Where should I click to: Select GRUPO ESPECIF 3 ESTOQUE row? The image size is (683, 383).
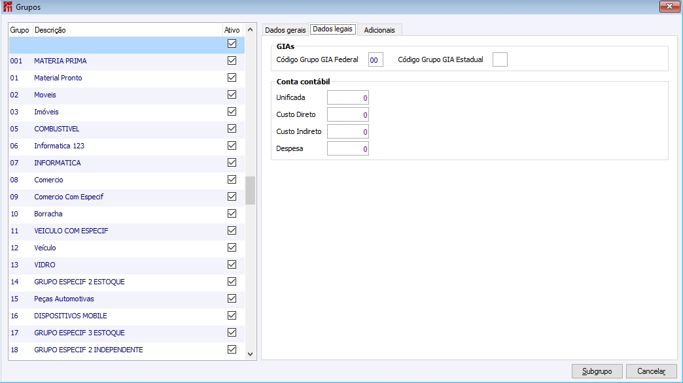127,333
